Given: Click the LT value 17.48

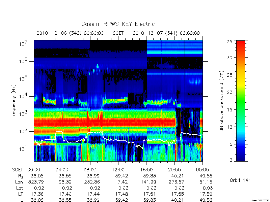Looking at the screenshot, I should [122, 194].
